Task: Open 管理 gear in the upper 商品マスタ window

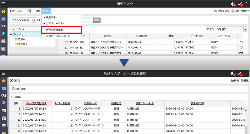Action: [245, 11]
